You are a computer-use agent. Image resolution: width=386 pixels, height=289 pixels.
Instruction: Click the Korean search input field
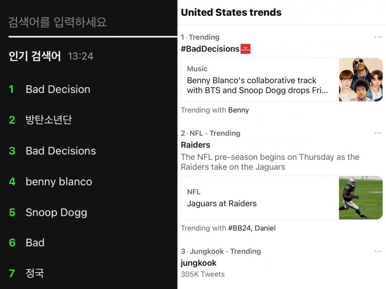[93, 22]
